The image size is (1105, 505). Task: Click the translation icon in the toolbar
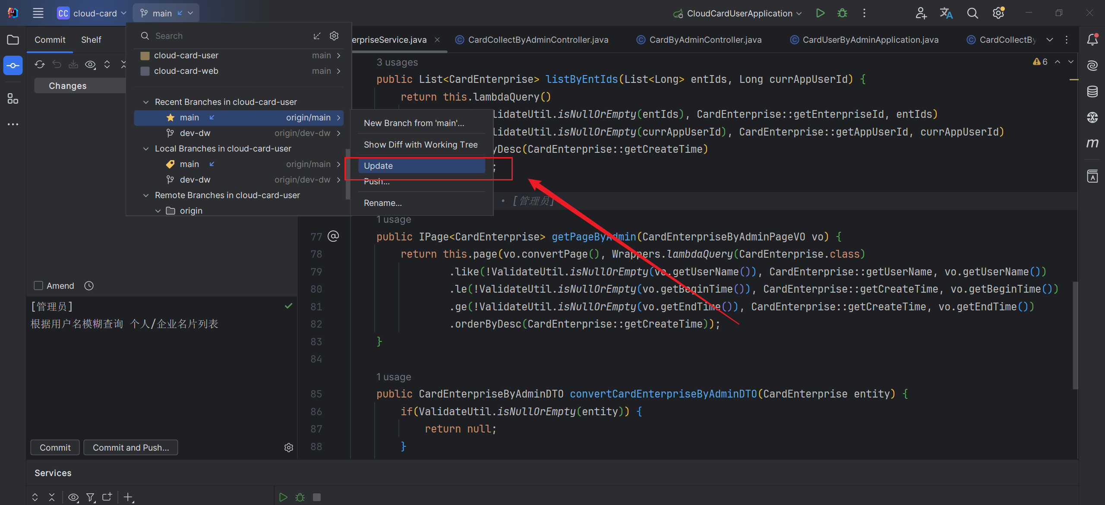pyautogui.click(x=946, y=13)
